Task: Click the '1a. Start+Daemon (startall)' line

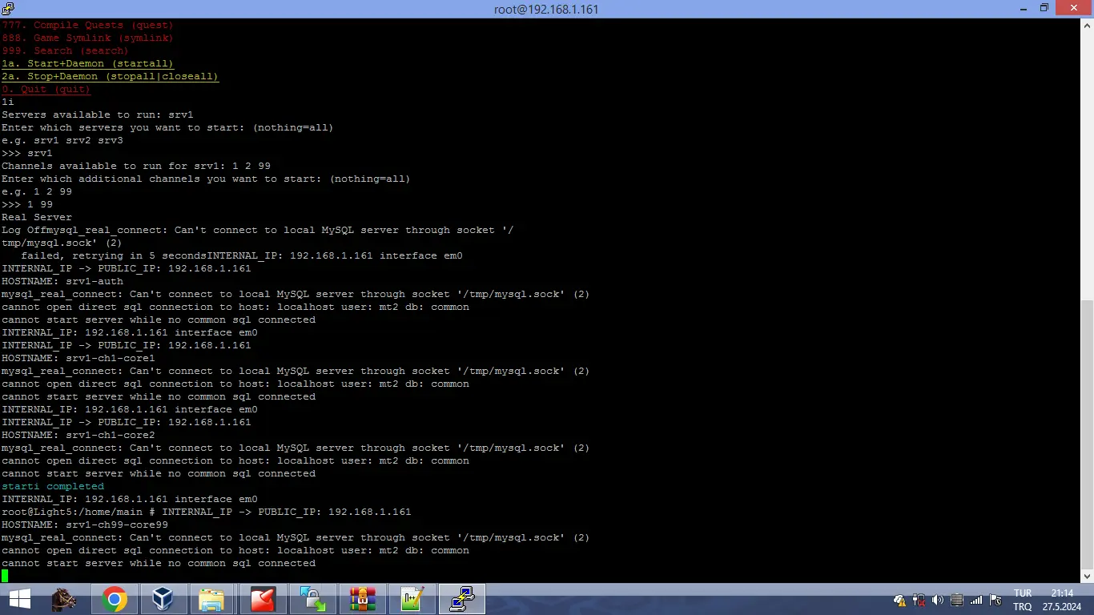Action: [87, 63]
